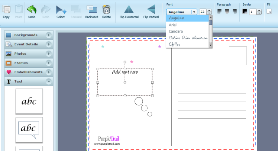The height and width of the screenshot is (151, 278).
Task: Increase font size with up stepper
Action: pos(209,10)
